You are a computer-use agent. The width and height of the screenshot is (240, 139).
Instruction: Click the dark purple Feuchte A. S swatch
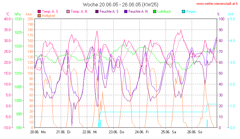[x=96, y=11]
